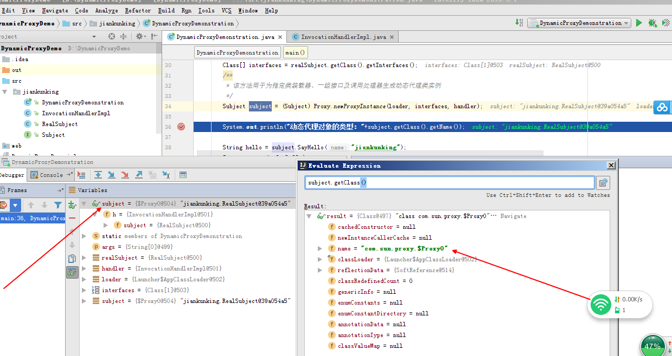Click the Baidu cloud floating icon
Viewport: 672px width, 356px height.
(662, 107)
